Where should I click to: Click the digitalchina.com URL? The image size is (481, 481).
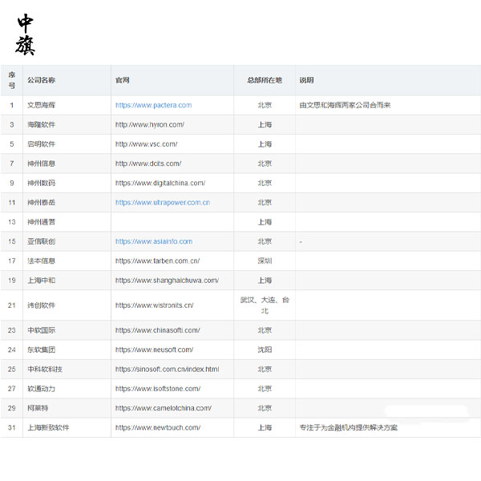coord(160,183)
